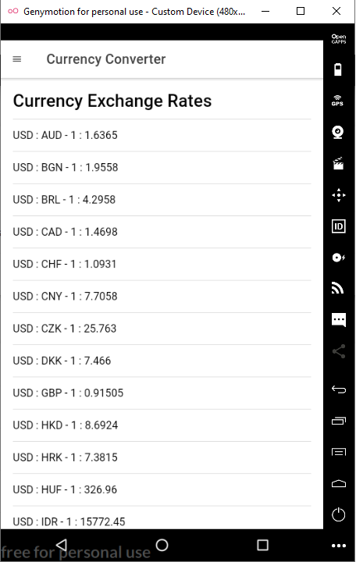Open the network RSS-style widget
Viewport: 356px width, 562px height.
[x=338, y=289]
